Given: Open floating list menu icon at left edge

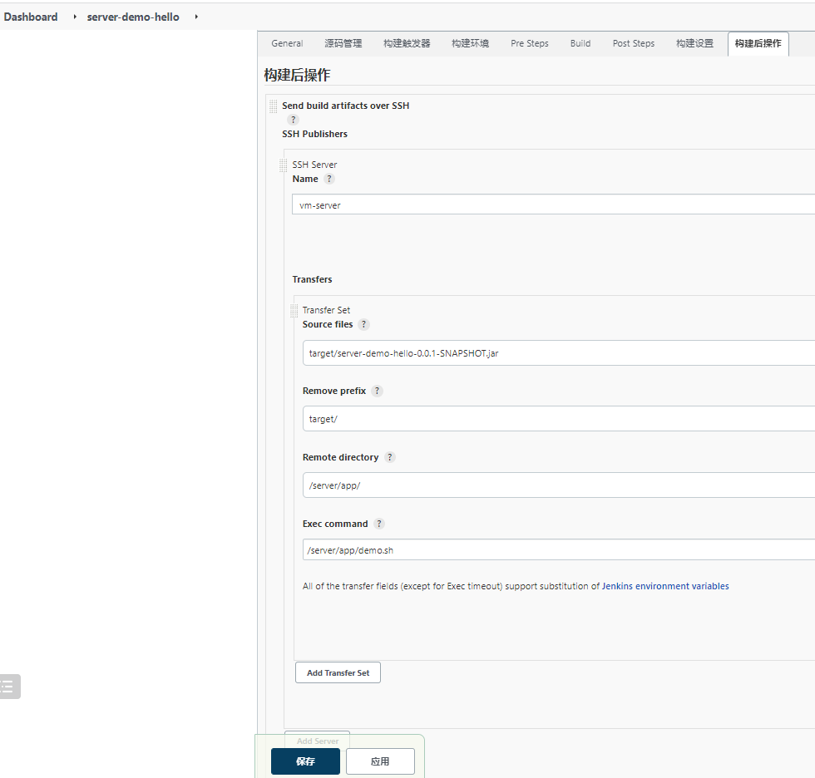Looking at the screenshot, I should (x=9, y=687).
